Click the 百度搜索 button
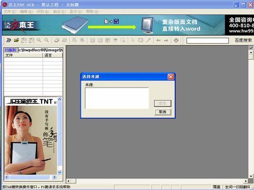This screenshot has width=254, height=190. [243, 41]
